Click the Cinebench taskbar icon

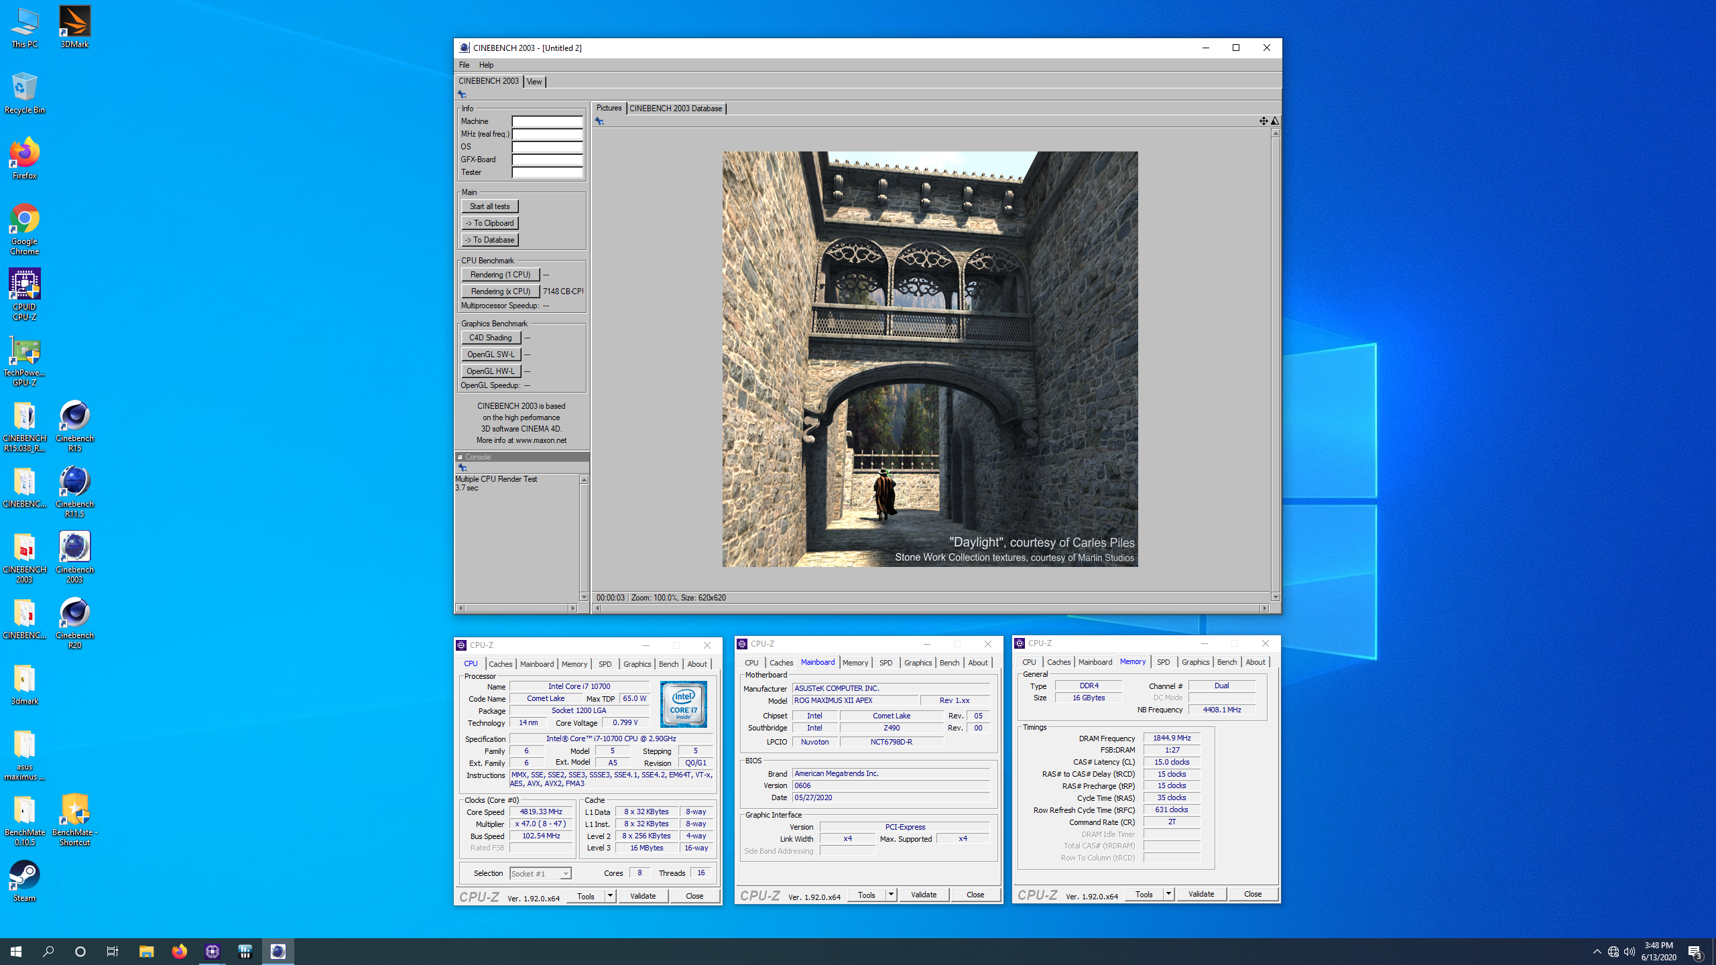click(x=278, y=952)
